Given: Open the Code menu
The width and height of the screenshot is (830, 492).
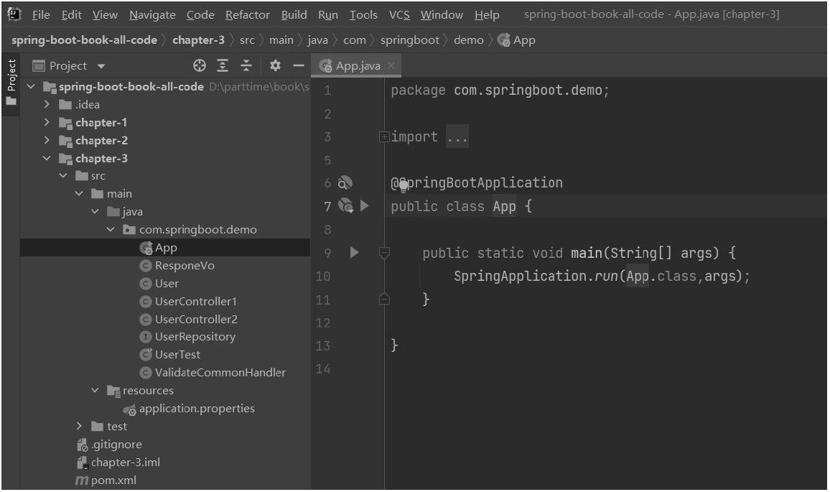Looking at the screenshot, I should pos(200,15).
